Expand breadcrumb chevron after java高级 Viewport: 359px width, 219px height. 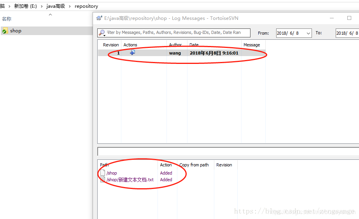click(x=70, y=6)
